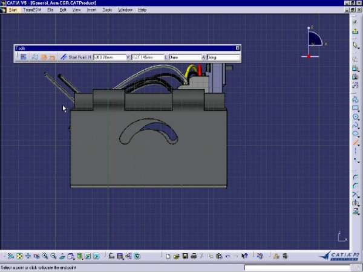Viewport: 363px width, 272px height.
Task: Click the Print icon
Action: 194,256
